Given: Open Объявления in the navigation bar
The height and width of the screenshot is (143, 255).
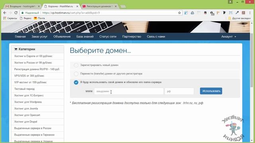Looking at the screenshot, I should click(x=62, y=37).
